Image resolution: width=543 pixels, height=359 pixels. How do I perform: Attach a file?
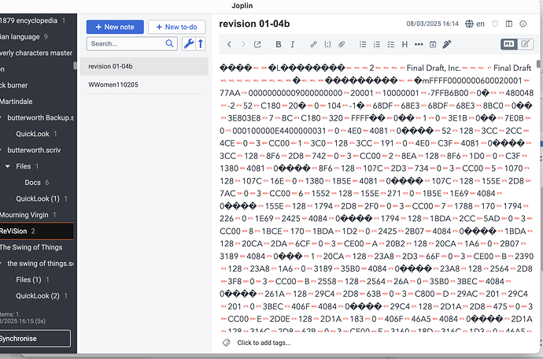(x=342, y=44)
